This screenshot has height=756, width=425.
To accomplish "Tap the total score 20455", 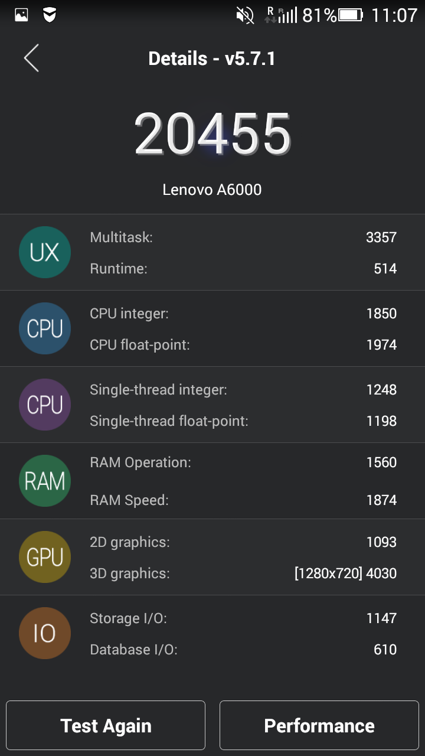I will [212, 134].
